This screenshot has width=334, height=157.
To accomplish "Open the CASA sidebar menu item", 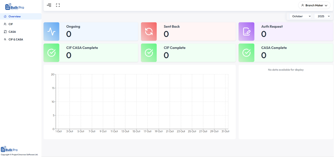I will 12,32.
